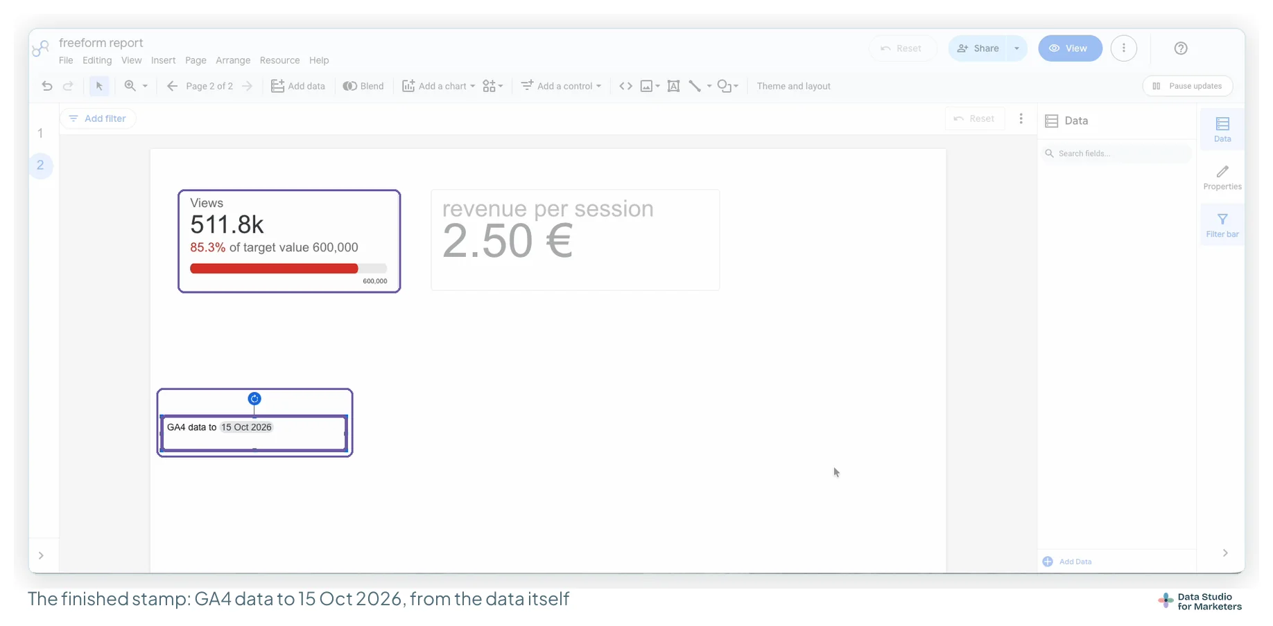Insert a text box tool
The image size is (1273, 626).
pyautogui.click(x=673, y=86)
